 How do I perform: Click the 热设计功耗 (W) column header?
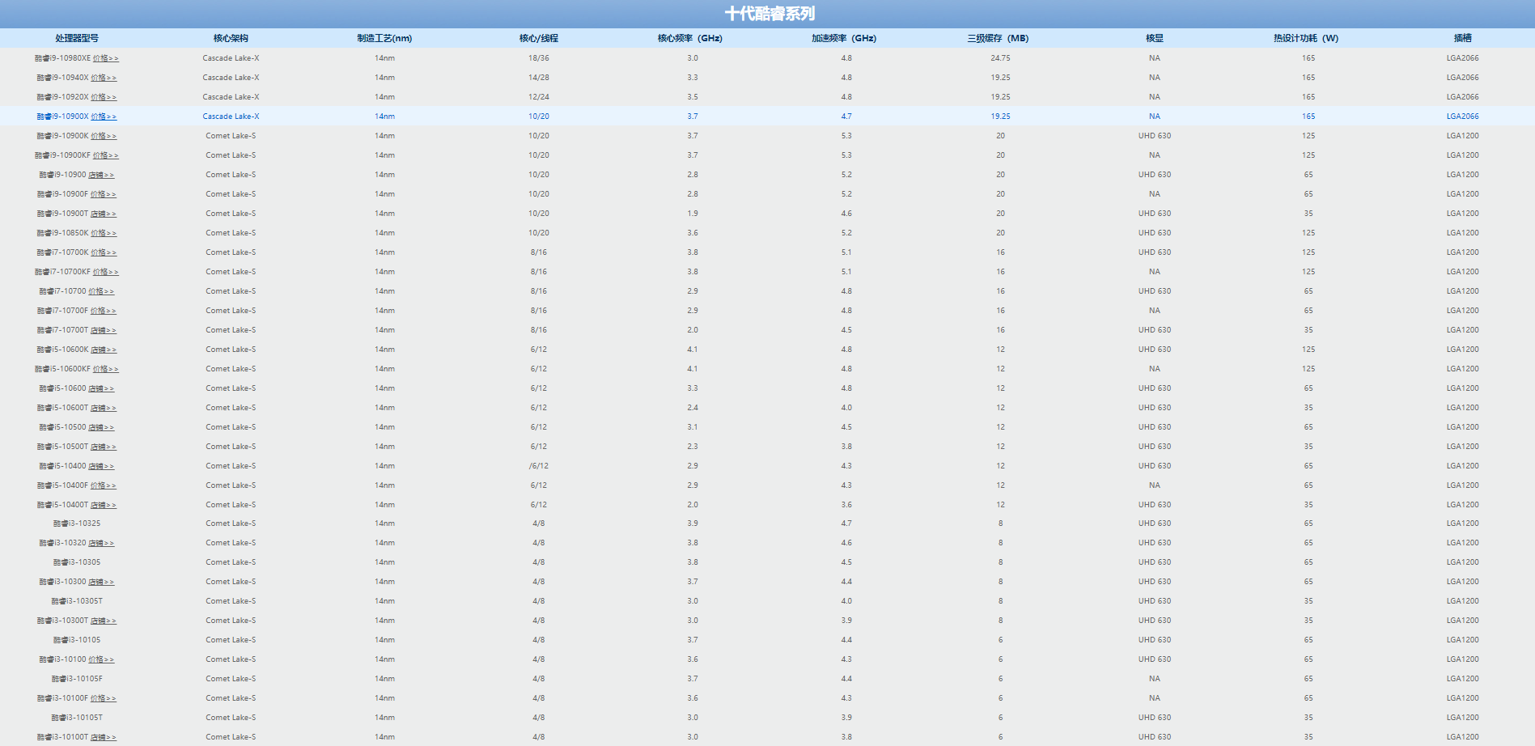(x=1306, y=38)
